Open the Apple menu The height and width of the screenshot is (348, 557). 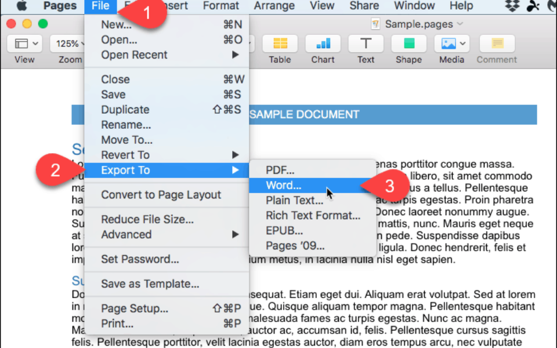pyautogui.click(x=21, y=5)
